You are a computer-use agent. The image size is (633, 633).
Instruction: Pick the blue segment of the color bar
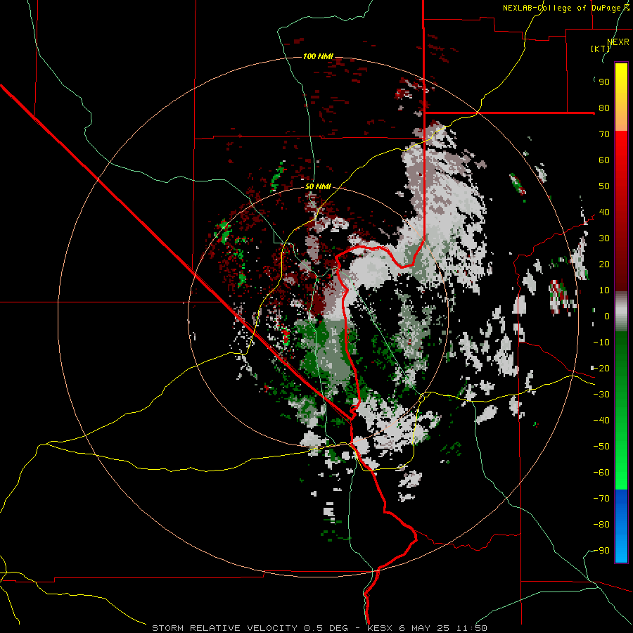[x=621, y=526]
